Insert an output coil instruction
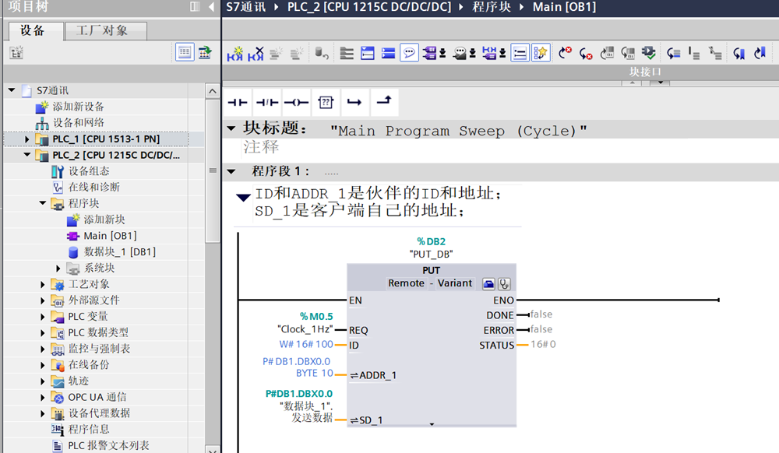The height and width of the screenshot is (453, 779). (x=296, y=103)
